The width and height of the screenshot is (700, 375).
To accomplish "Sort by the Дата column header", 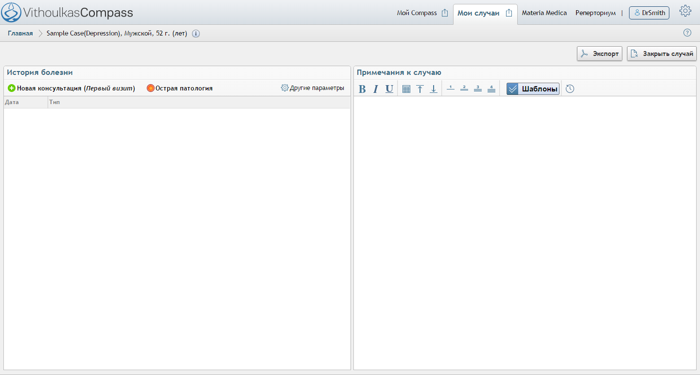I will (26, 102).
